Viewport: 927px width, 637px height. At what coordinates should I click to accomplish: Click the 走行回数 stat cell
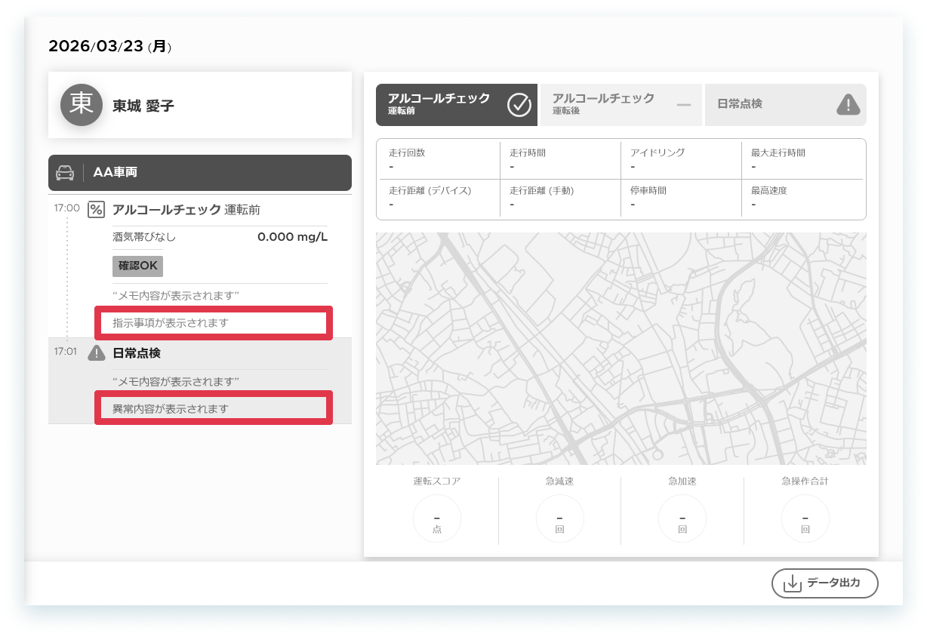438,159
